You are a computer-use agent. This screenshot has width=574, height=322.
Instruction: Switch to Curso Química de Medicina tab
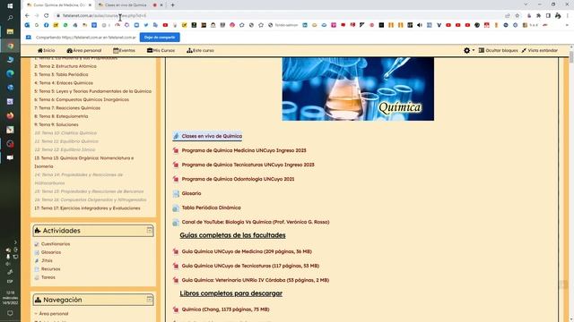click(58, 5)
